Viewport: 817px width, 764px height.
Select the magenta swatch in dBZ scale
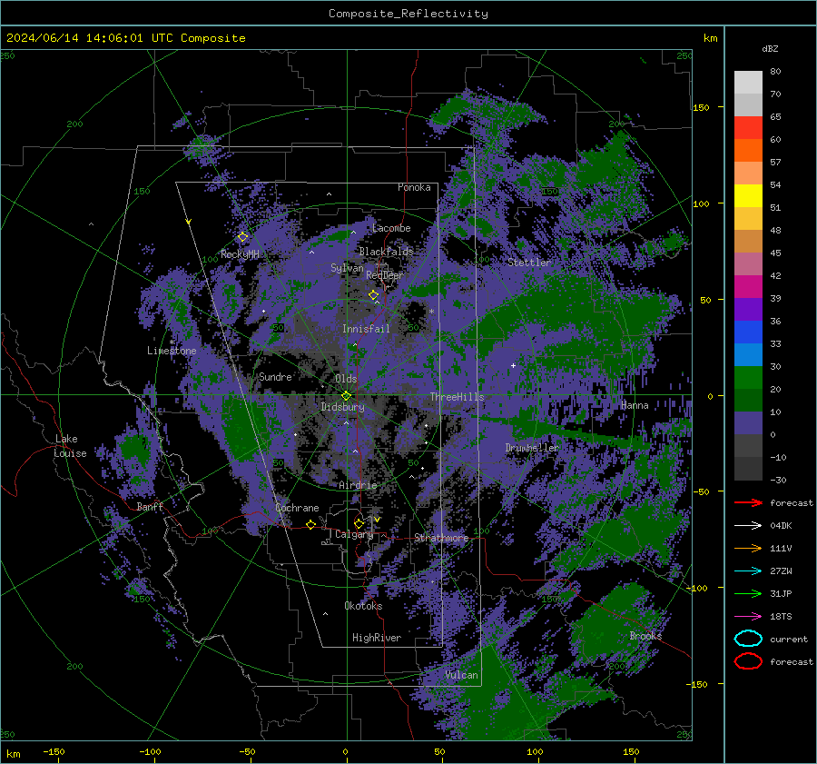pyautogui.click(x=748, y=287)
